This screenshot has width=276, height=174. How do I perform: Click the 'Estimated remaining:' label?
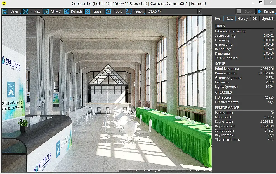pyautogui.click(x=231, y=31)
